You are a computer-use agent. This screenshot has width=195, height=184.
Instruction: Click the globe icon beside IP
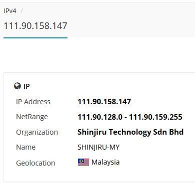click(x=17, y=86)
